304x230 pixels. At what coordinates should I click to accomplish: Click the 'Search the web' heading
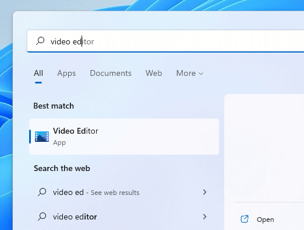tap(62, 168)
